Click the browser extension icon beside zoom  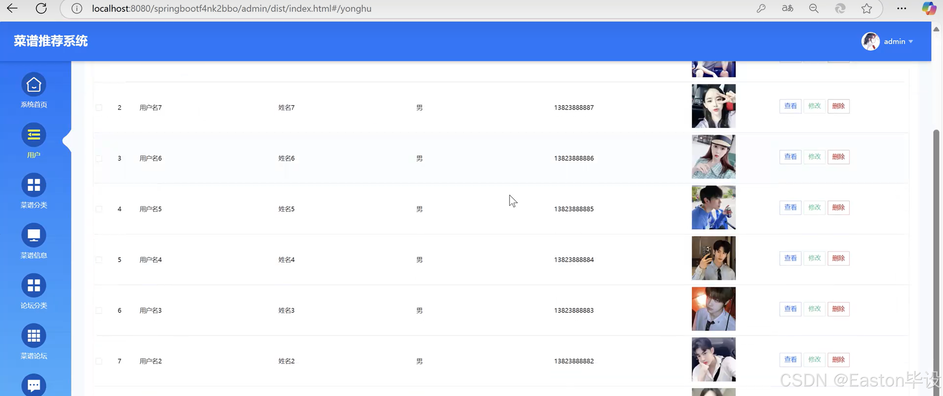pos(840,8)
